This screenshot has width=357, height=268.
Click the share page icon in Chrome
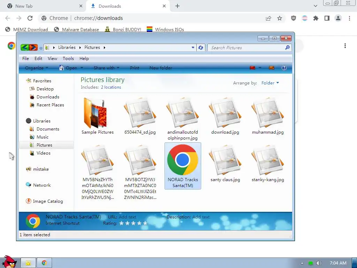[268, 18]
